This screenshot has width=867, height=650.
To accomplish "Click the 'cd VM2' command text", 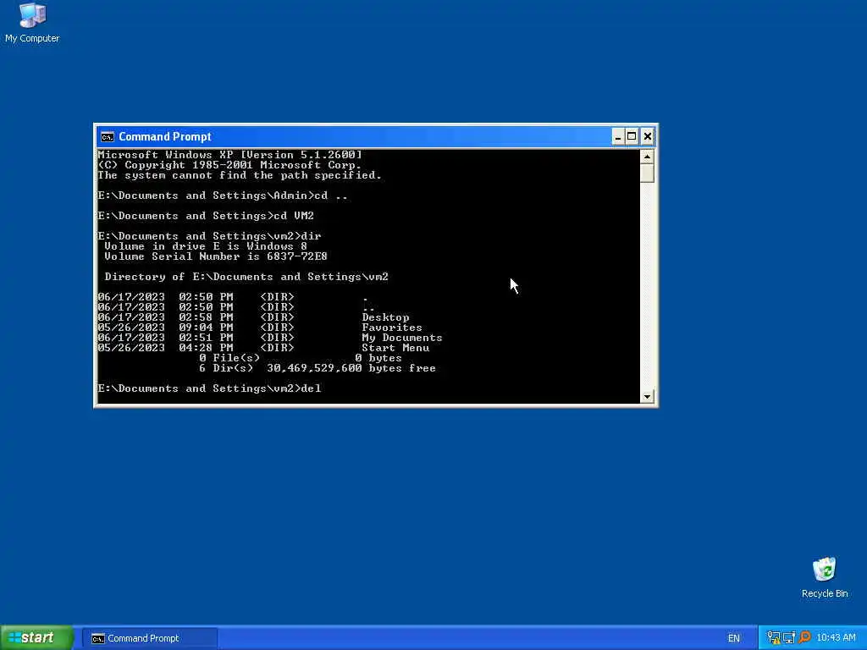I will click(x=294, y=216).
